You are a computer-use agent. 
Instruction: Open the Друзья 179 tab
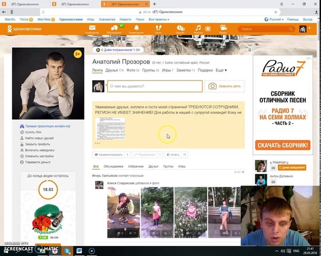click(x=114, y=70)
